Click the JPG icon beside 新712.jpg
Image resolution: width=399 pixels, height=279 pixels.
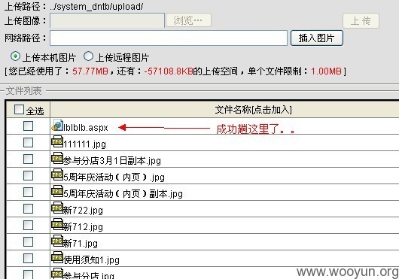coord(57,224)
